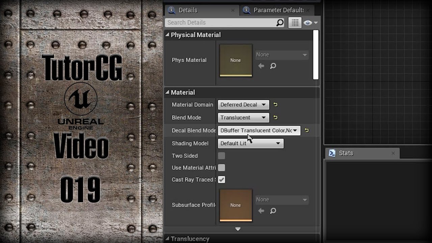Click the Material Domain label
Screen dimensions: 432x243
click(192, 105)
